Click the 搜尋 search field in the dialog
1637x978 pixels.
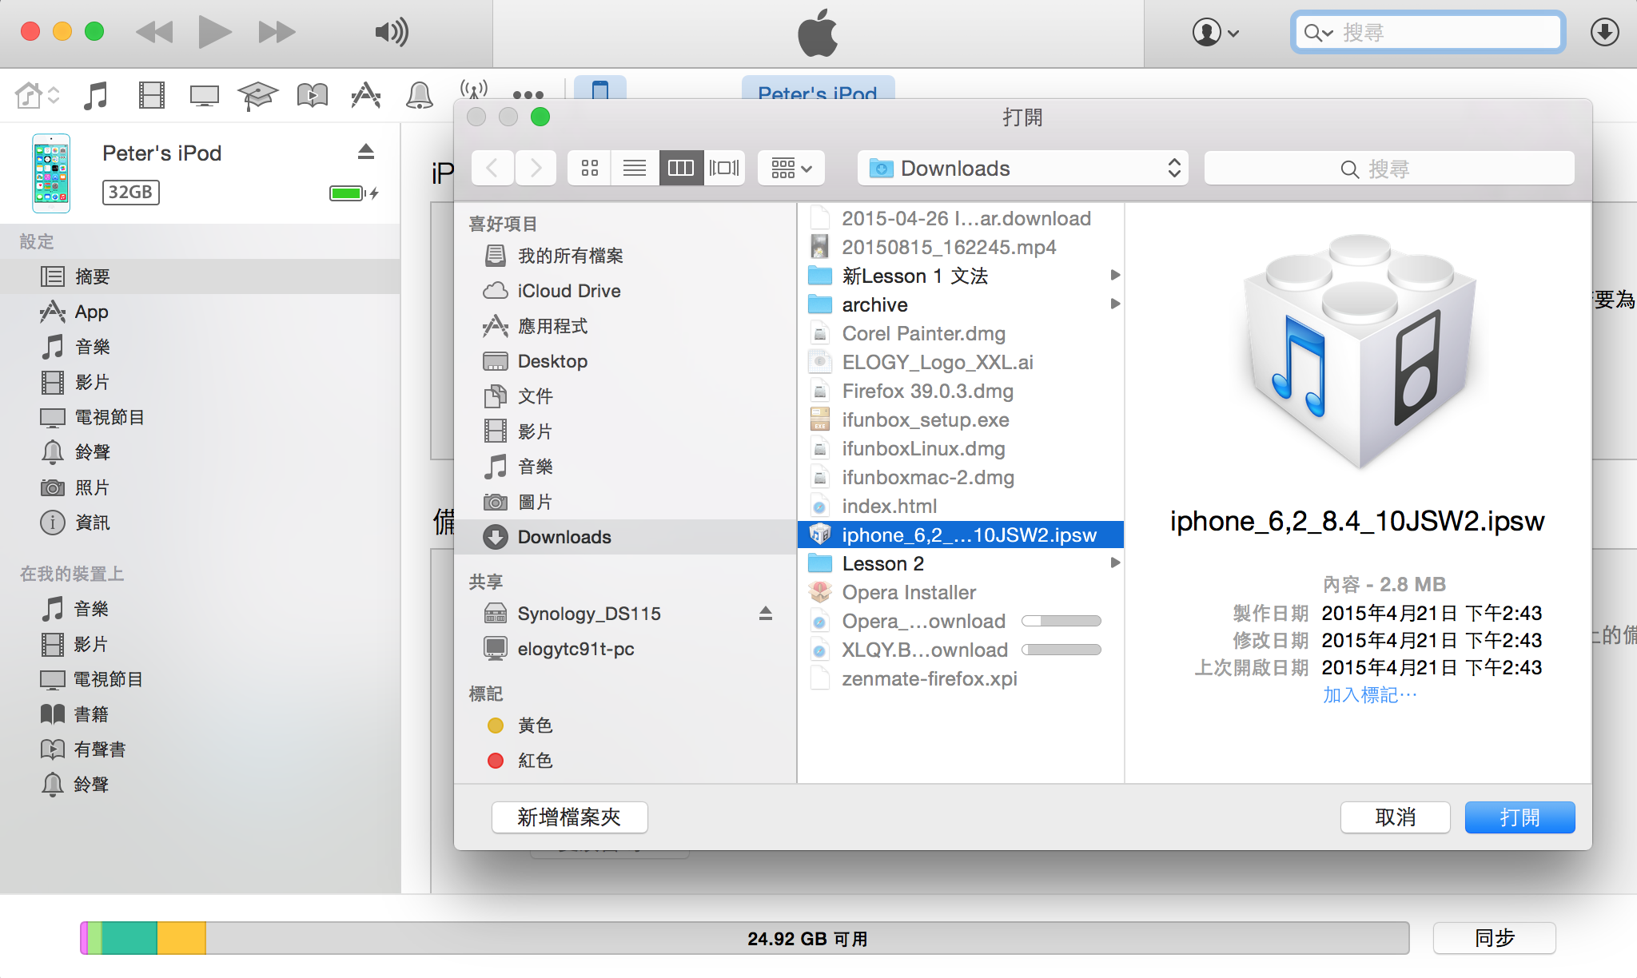point(1389,168)
